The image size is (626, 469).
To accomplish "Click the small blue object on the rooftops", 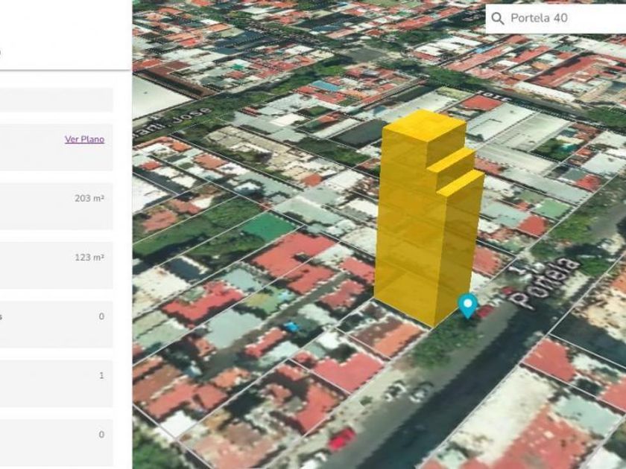I will (292, 326).
